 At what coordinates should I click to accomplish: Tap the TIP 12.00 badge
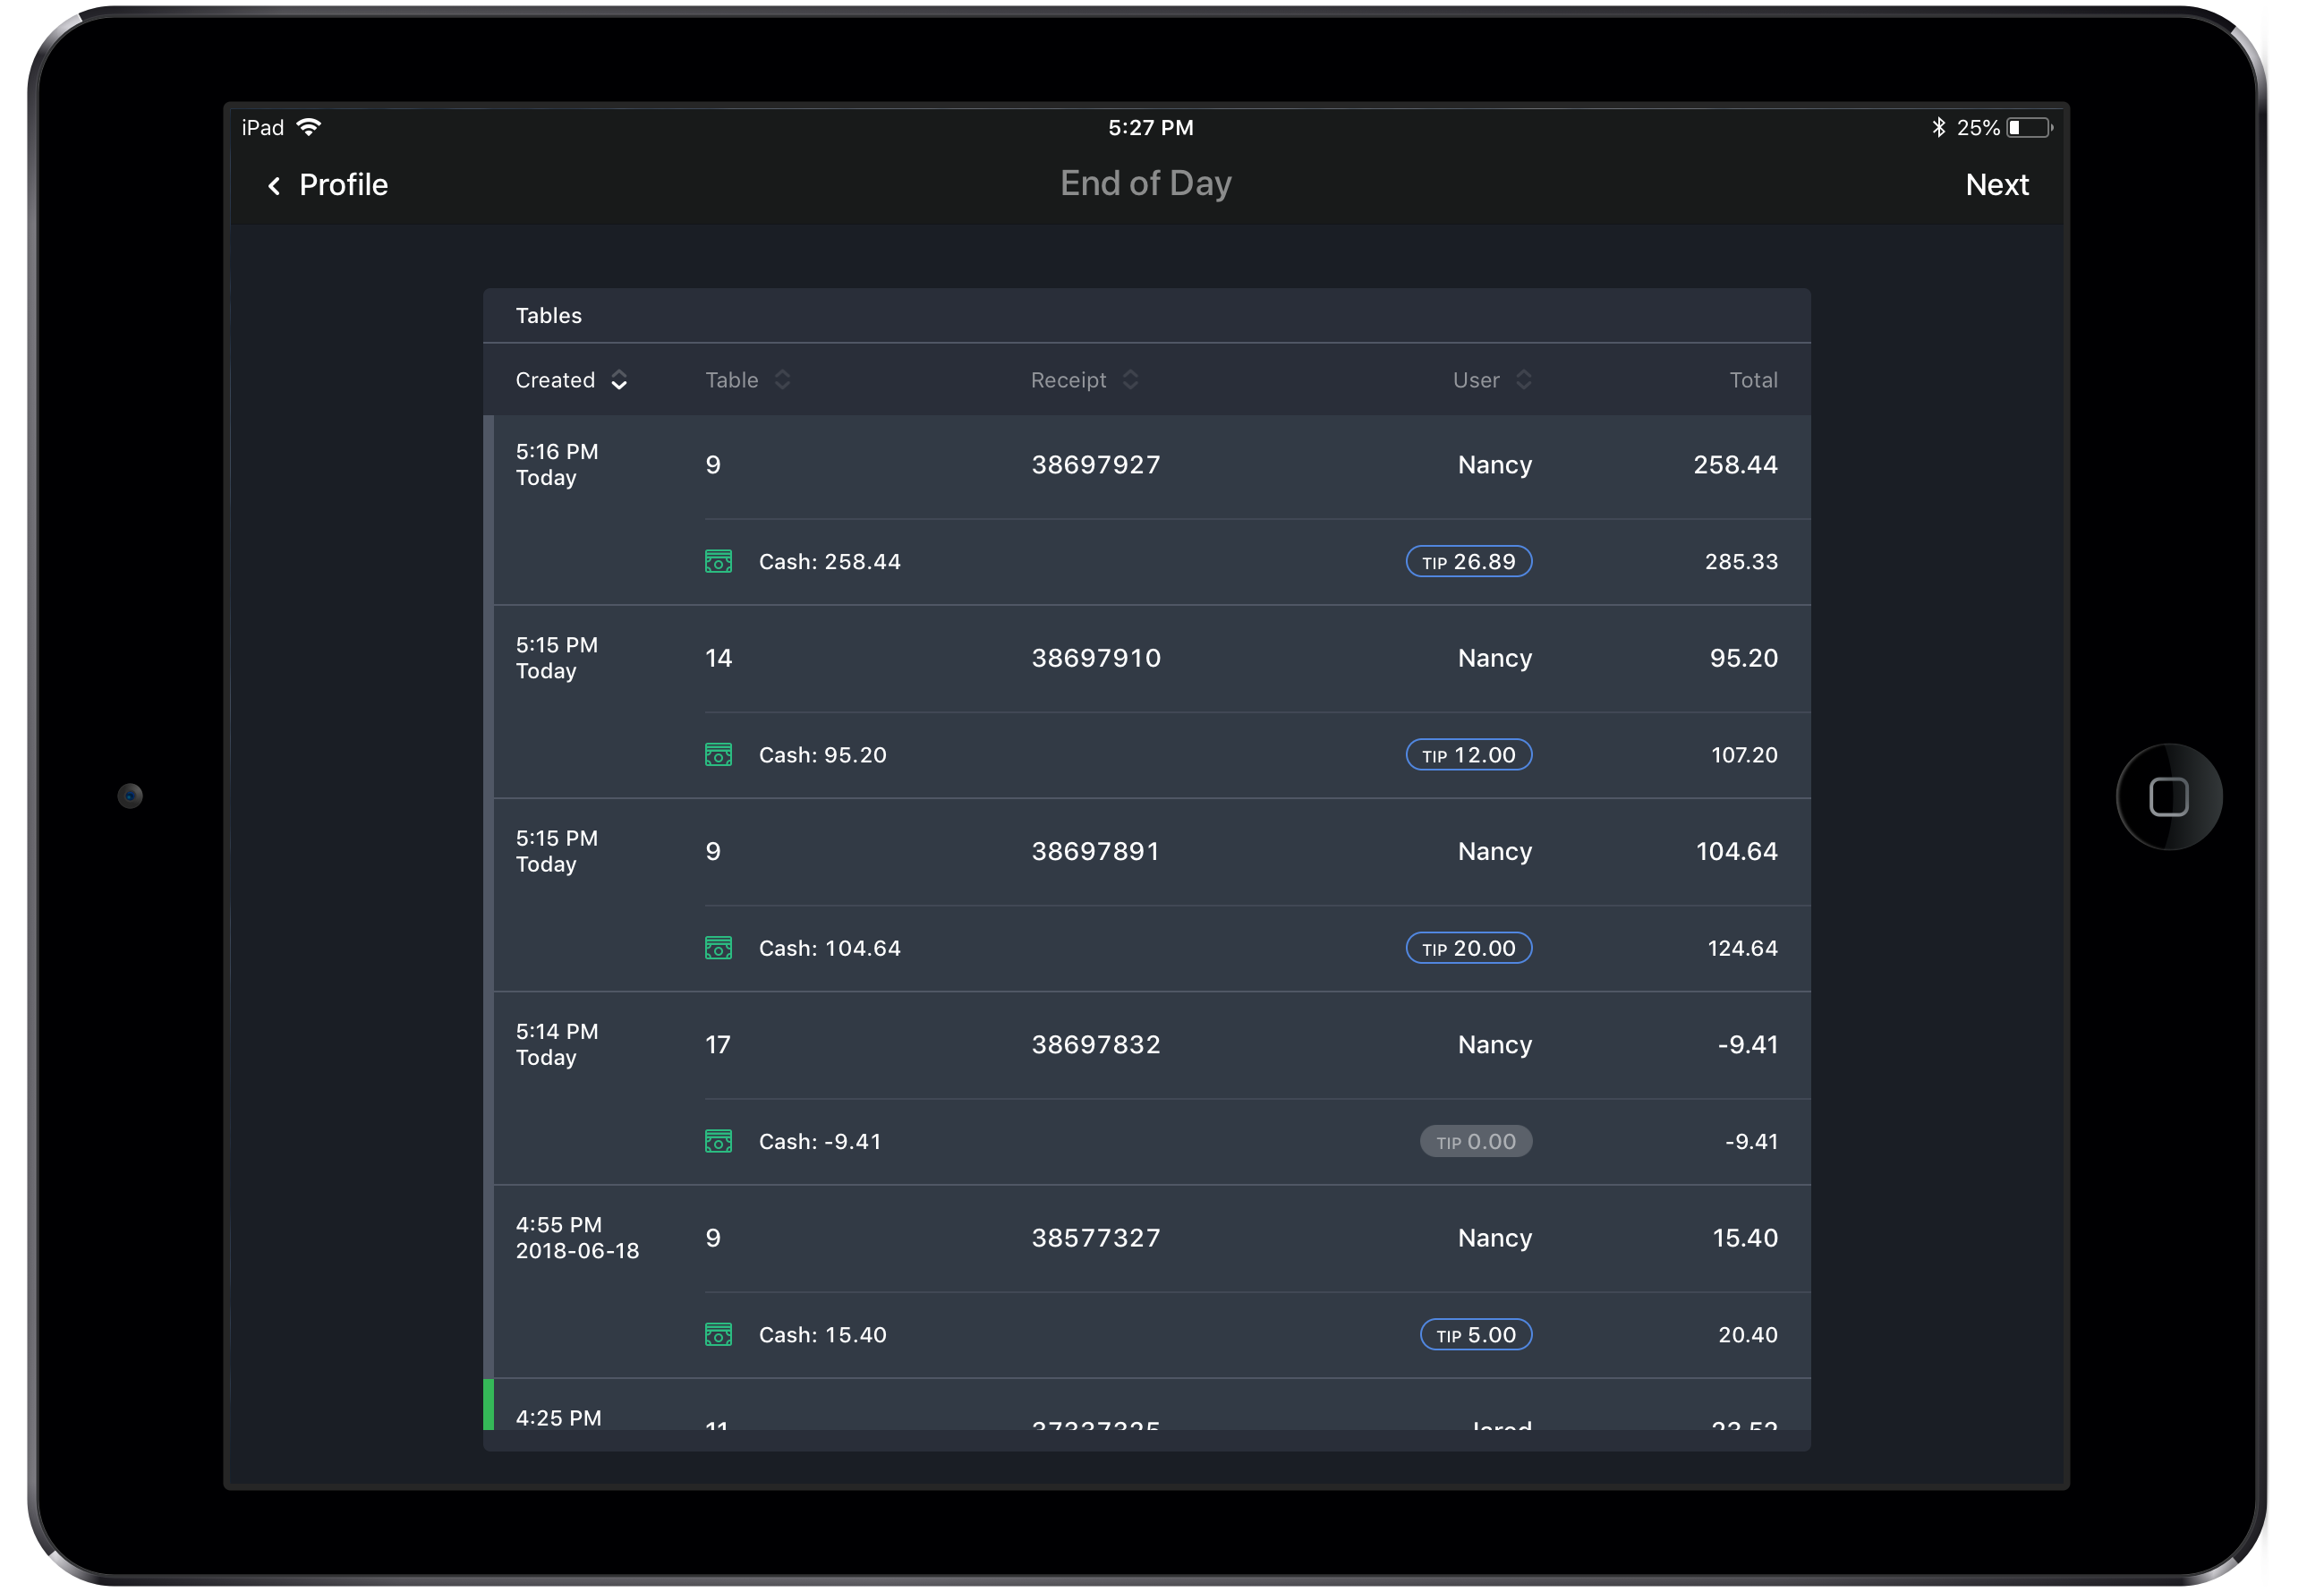click(1468, 755)
